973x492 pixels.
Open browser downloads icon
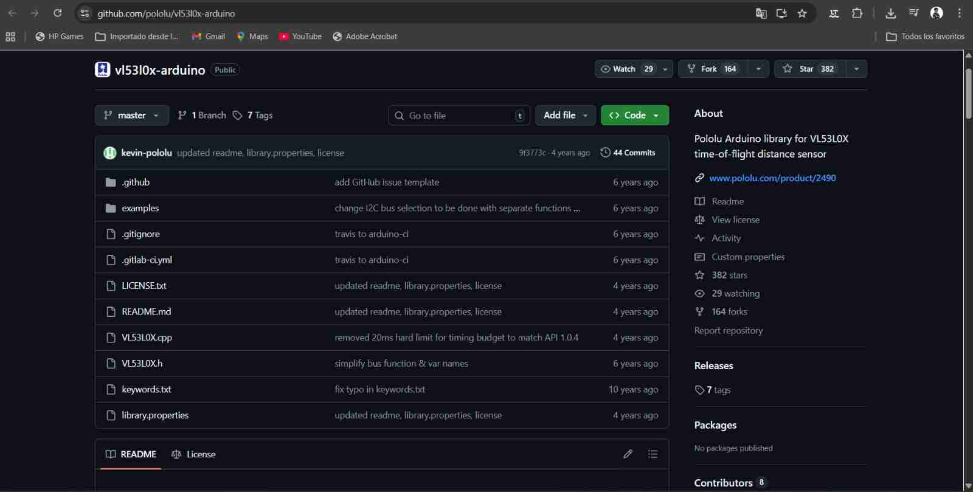tap(891, 13)
